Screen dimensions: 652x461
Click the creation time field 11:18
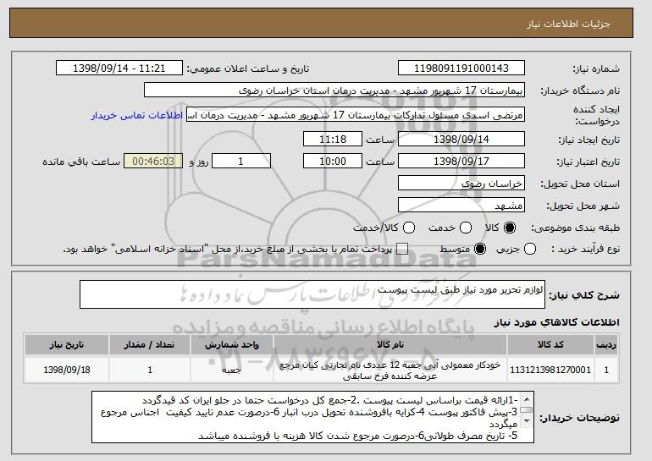333,139
